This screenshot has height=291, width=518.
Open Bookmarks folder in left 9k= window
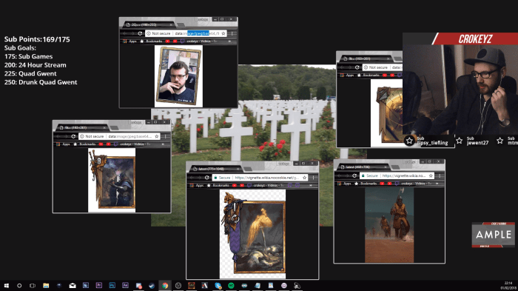coord(84,144)
